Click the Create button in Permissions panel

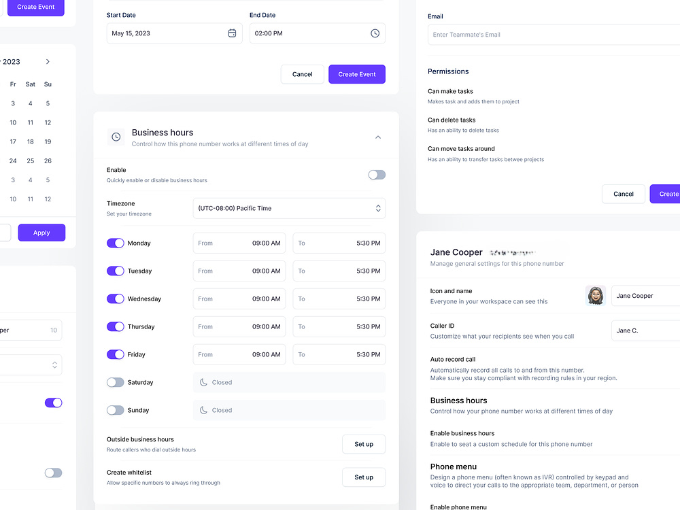[x=665, y=194]
